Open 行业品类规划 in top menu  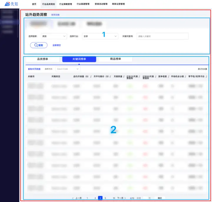[x=49, y=4]
